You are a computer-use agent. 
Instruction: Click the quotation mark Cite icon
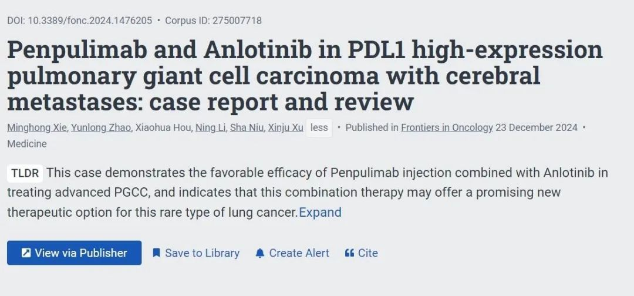click(349, 253)
